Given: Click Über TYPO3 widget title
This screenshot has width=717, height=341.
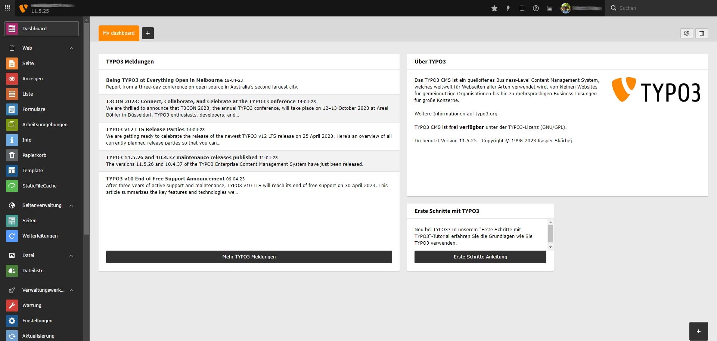Looking at the screenshot, I should pyautogui.click(x=430, y=62).
